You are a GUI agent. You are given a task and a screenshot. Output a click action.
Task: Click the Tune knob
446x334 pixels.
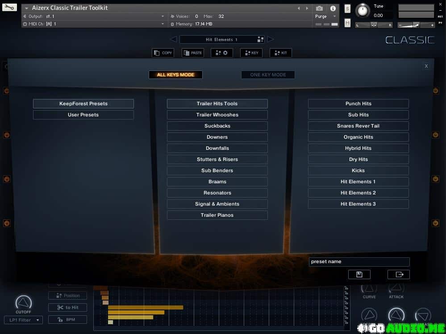click(363, 11)
